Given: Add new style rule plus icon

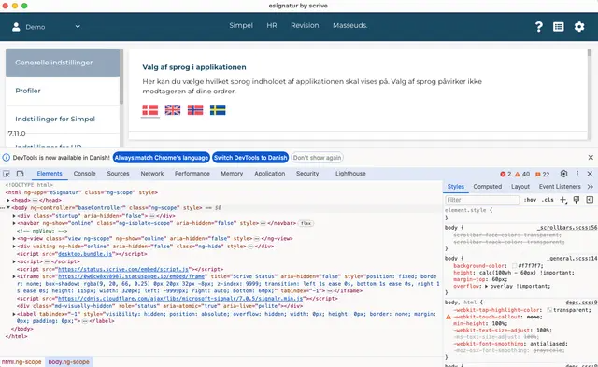Looking at the screenshot, I should [x=563, y=200].
